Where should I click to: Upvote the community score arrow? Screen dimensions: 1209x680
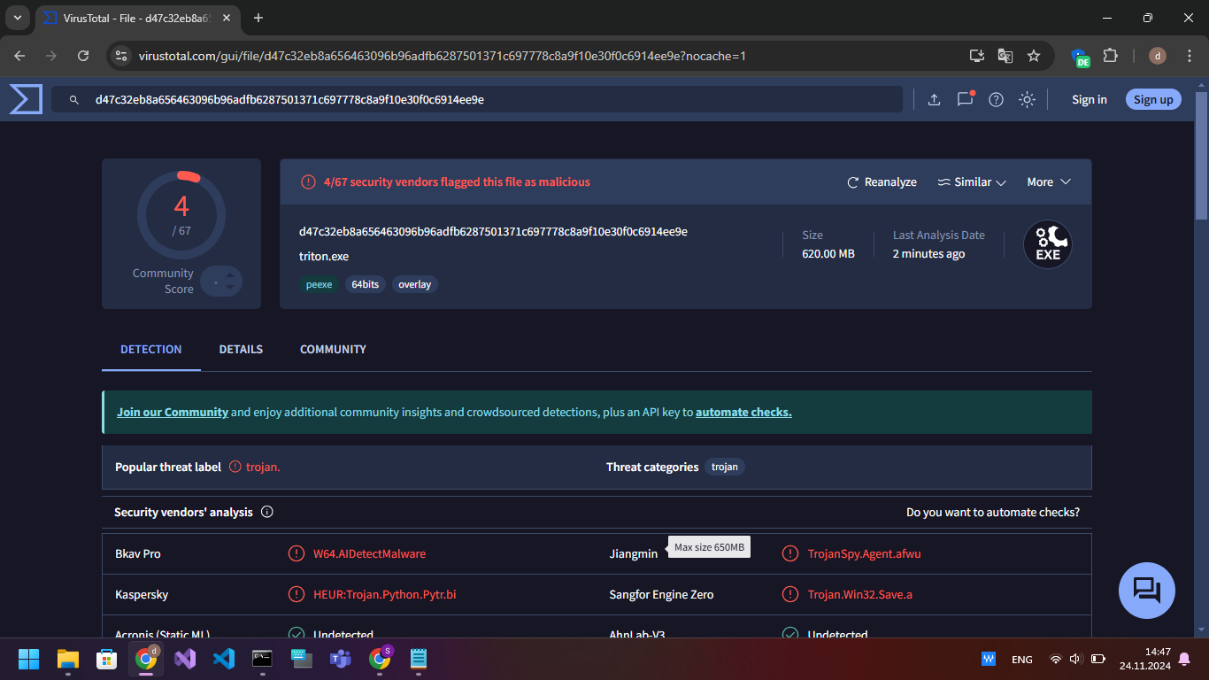click(x=230, y=275)
